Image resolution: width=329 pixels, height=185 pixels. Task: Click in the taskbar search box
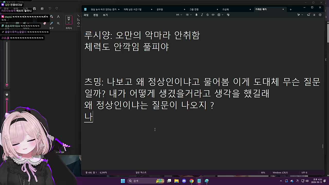click(146, 181)
